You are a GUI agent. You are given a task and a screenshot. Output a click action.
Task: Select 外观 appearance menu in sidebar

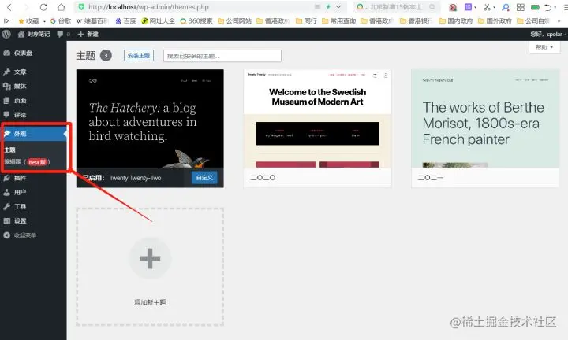pos(33,134)
